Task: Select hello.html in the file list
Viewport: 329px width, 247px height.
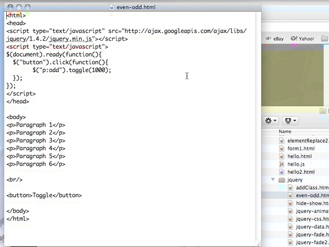Action: pos(296,156)
